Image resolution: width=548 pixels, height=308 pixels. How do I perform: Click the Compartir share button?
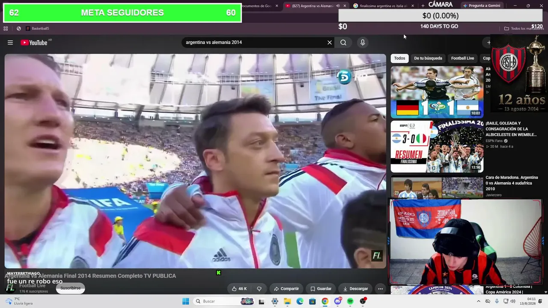click(x=286, y=289)
